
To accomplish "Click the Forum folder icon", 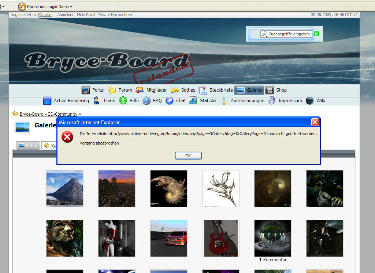I will point(112,90).
